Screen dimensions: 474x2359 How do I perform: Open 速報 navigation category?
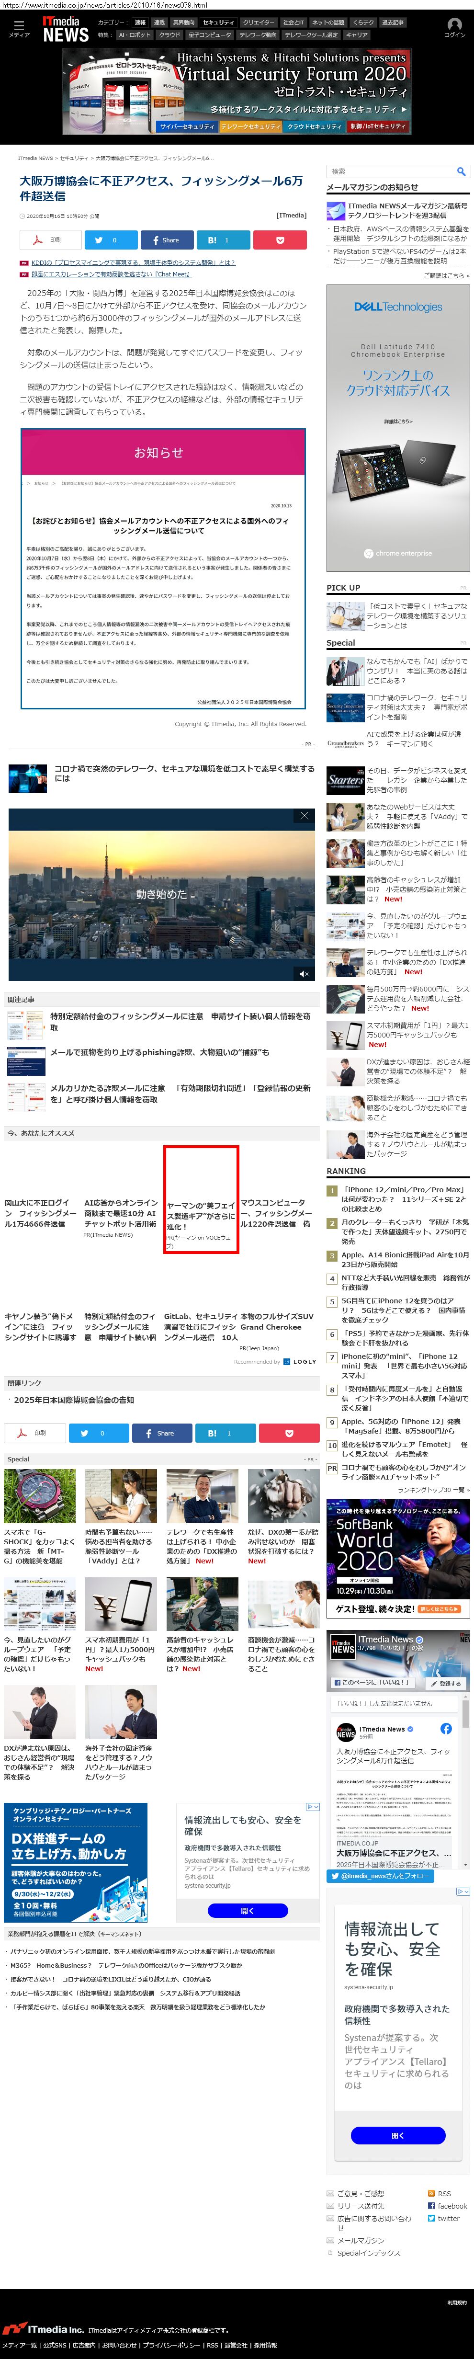pos(140,22)
